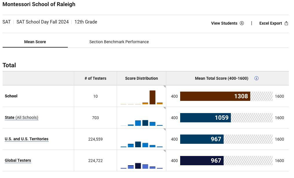Click the Global Testers link
This screenshot has width=294, height=178.
(18, 160)
